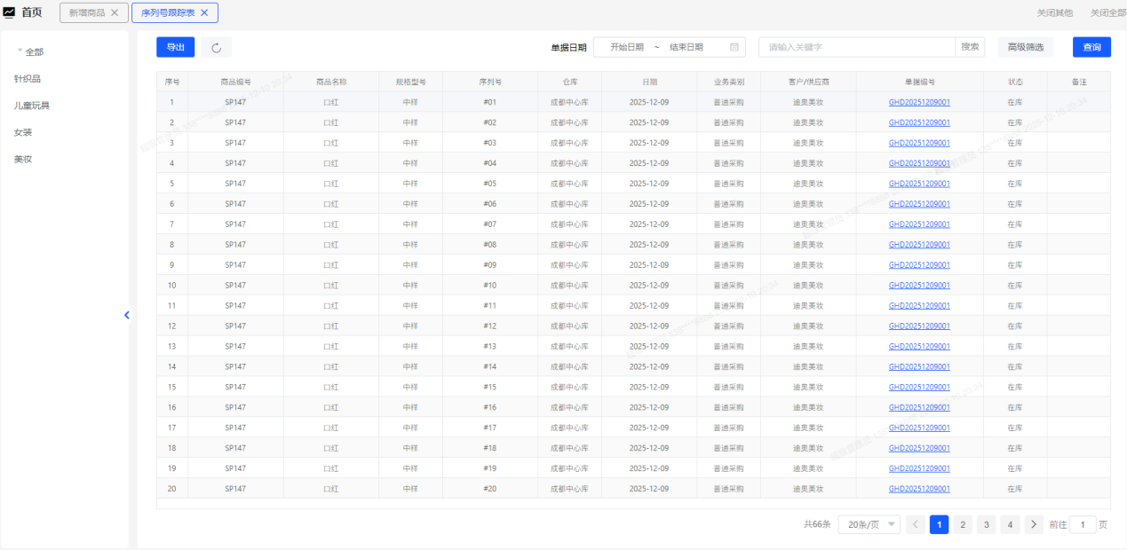
Task: Open the 20条/页 page size dropdown
Action: click(869, 524)
